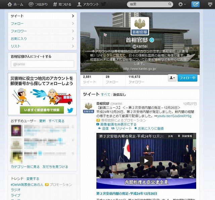Viewport: 215px width, 200px height.
Task: Open third suggested user's avatar
Action: pyautogui.click(x=16, y=157)
